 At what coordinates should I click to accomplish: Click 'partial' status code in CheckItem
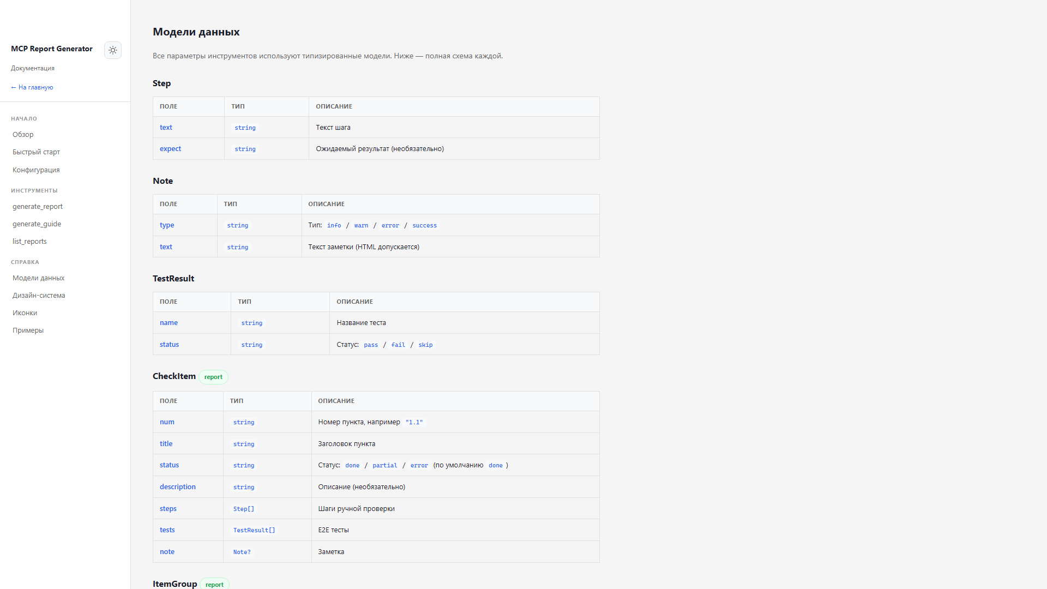pyautogui.click(x=384, y=465)
